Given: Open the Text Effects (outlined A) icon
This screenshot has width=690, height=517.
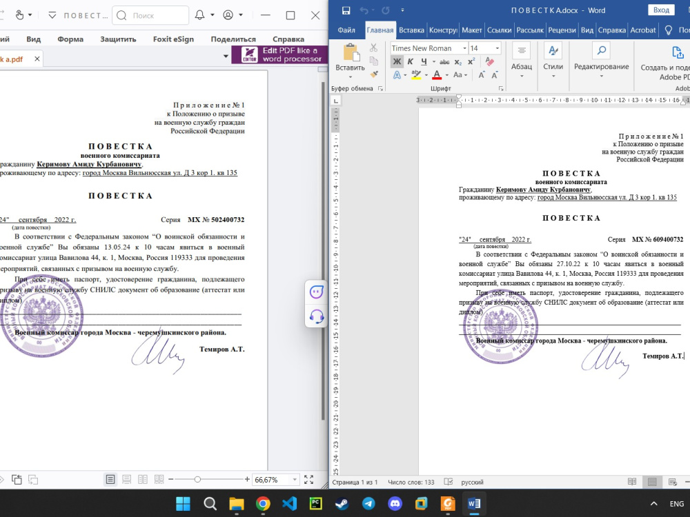Looking at the screenshot, I should [397, 74].
